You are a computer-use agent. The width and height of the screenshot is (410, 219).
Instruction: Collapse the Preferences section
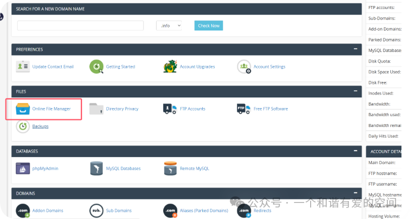pos(355,49)
